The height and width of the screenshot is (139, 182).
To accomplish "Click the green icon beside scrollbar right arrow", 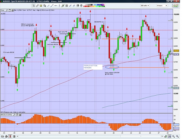I will coord(165,136).
